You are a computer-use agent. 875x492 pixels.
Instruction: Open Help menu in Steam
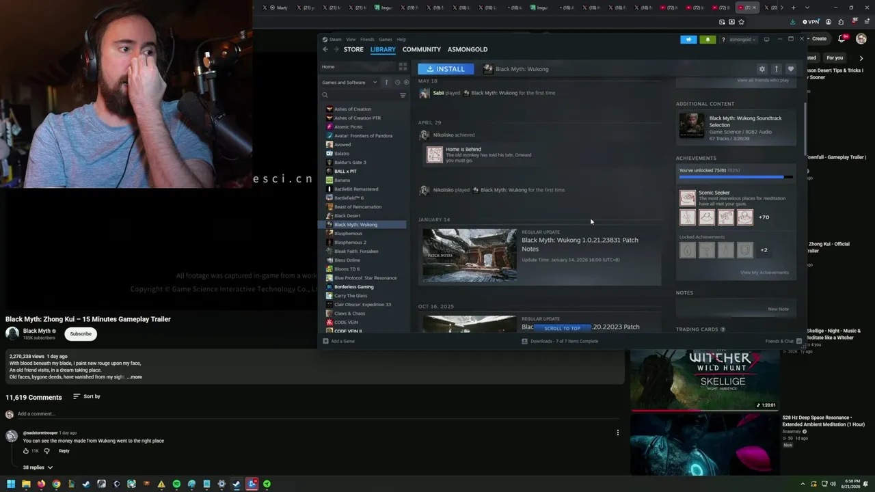pos(401,40)
